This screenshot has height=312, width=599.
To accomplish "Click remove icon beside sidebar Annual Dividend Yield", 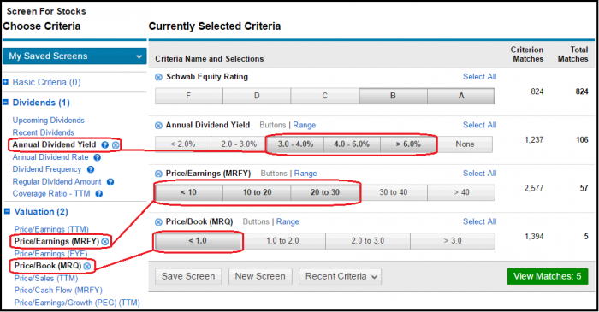I will pyautogui.click(x=116, y=145).
